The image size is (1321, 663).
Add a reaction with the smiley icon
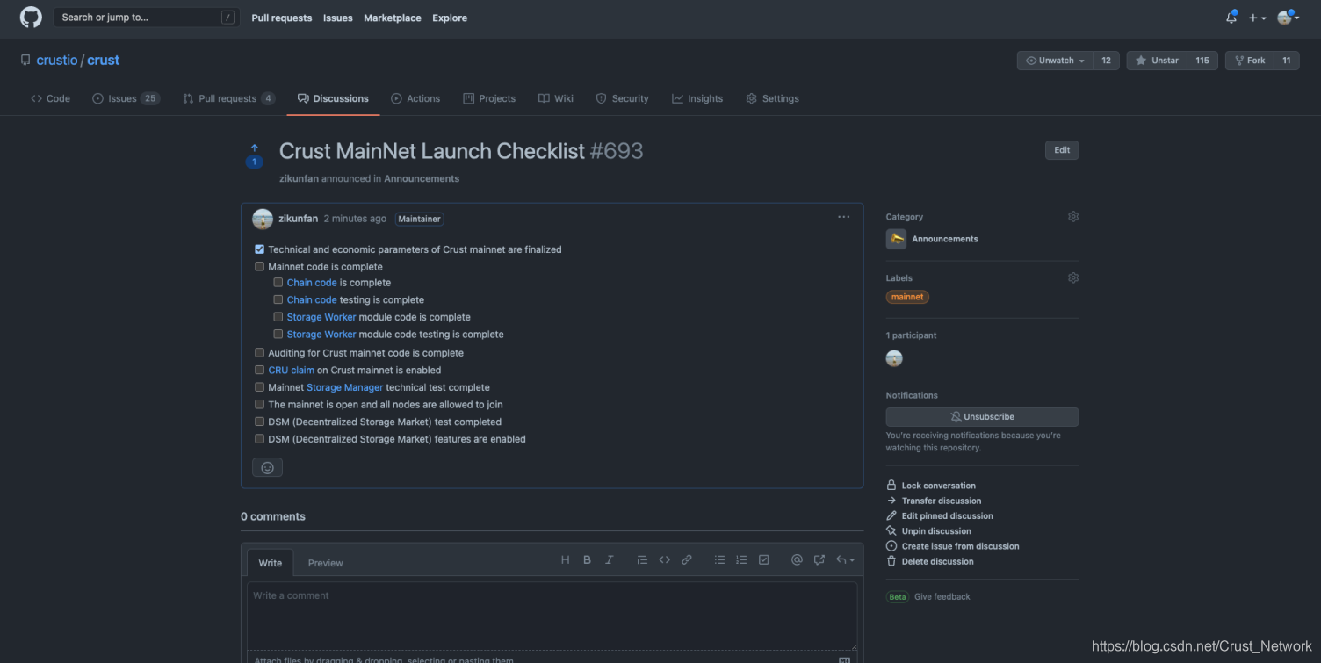point(267,468)
